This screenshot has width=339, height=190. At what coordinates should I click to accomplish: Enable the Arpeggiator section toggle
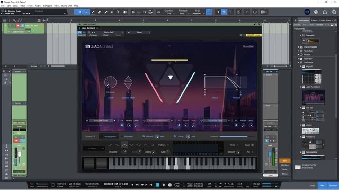(x=102, y=136)
